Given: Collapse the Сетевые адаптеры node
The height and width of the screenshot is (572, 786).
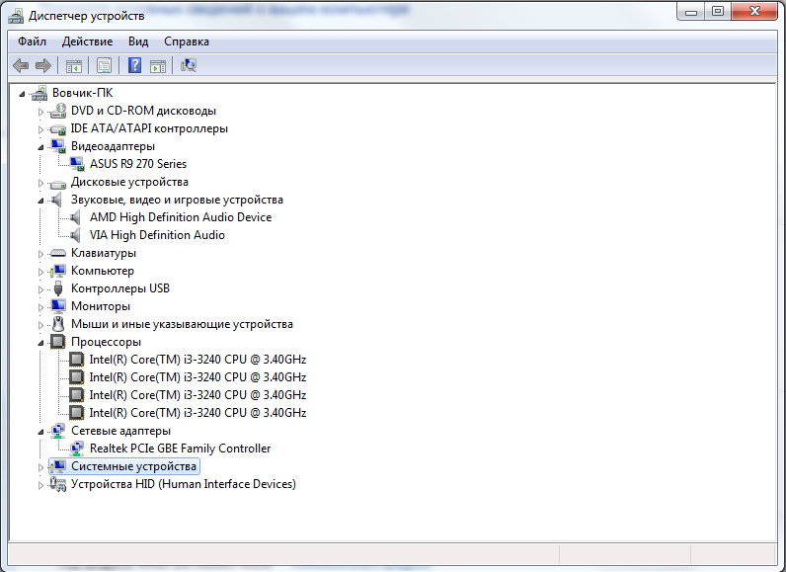Looking at the screenshot, I should [40, 432].
